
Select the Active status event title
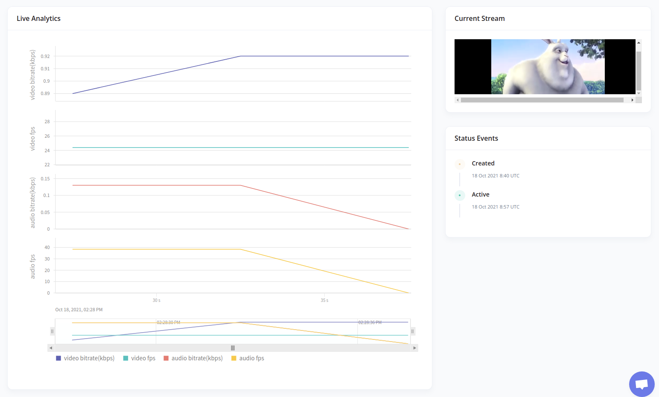481,194
